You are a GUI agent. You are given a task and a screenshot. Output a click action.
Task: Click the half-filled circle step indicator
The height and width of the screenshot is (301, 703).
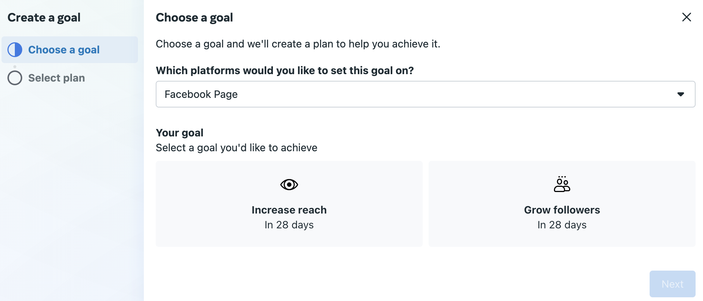(x=15, y=50)
